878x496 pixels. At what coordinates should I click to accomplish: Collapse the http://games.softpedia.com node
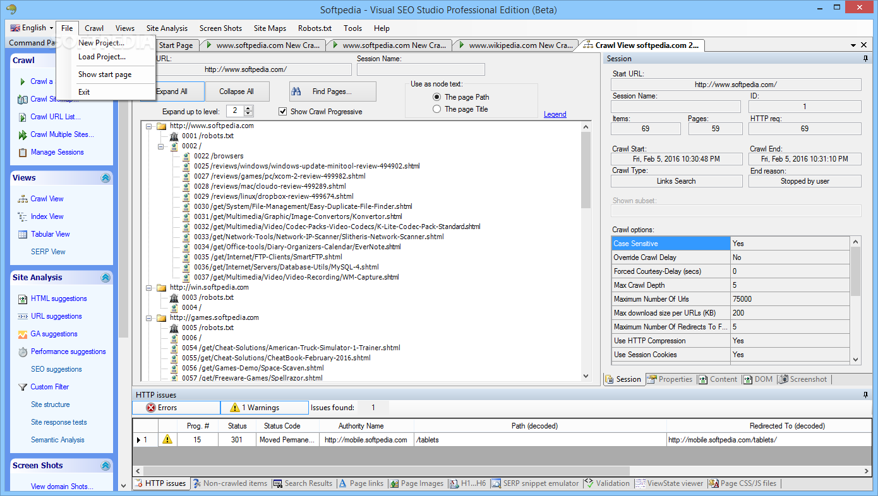click(x=149, y=317)
